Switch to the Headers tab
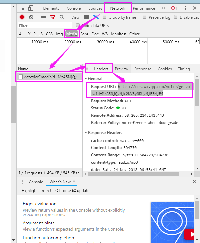Image resolution: width=200 pixels, height=243 pixels. click(101, 69)
